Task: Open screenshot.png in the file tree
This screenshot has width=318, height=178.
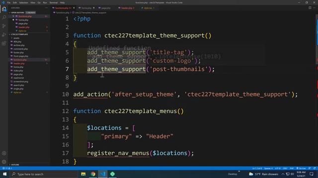Action: 21,82
